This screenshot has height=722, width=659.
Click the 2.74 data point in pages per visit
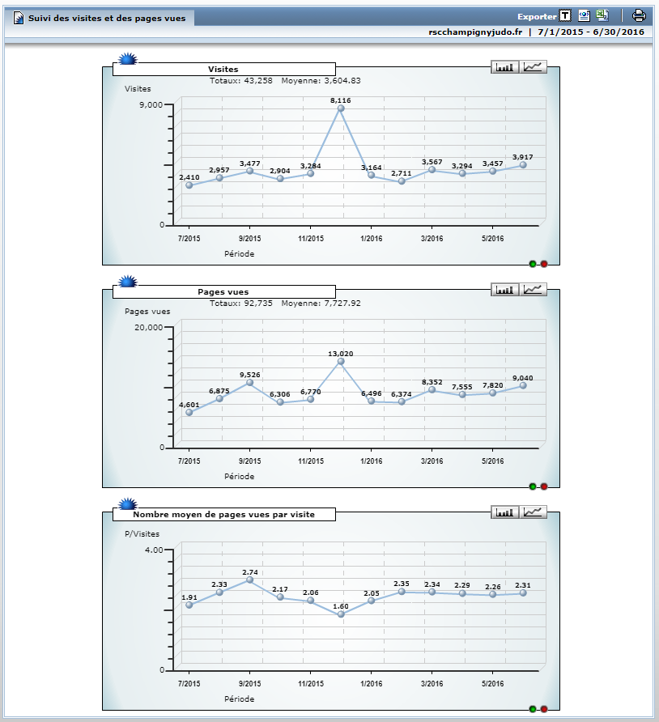pyautogui.click(x=249, y=580)
